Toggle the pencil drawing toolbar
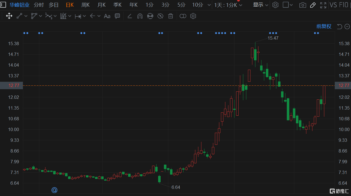351x196 pixels. [313, 5]
